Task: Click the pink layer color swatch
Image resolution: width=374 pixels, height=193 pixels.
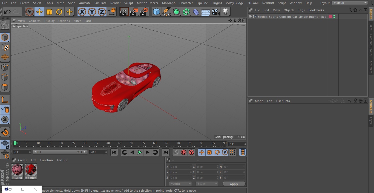Action: [330, 17]
